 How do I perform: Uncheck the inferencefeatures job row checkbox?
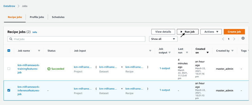(9, 90)
